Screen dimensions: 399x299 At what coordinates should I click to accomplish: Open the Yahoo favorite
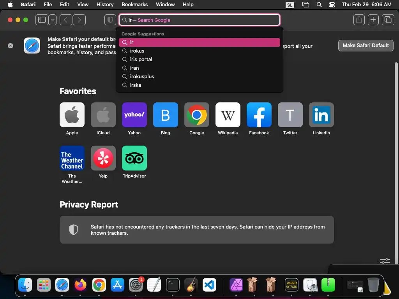tap(134, 115)
